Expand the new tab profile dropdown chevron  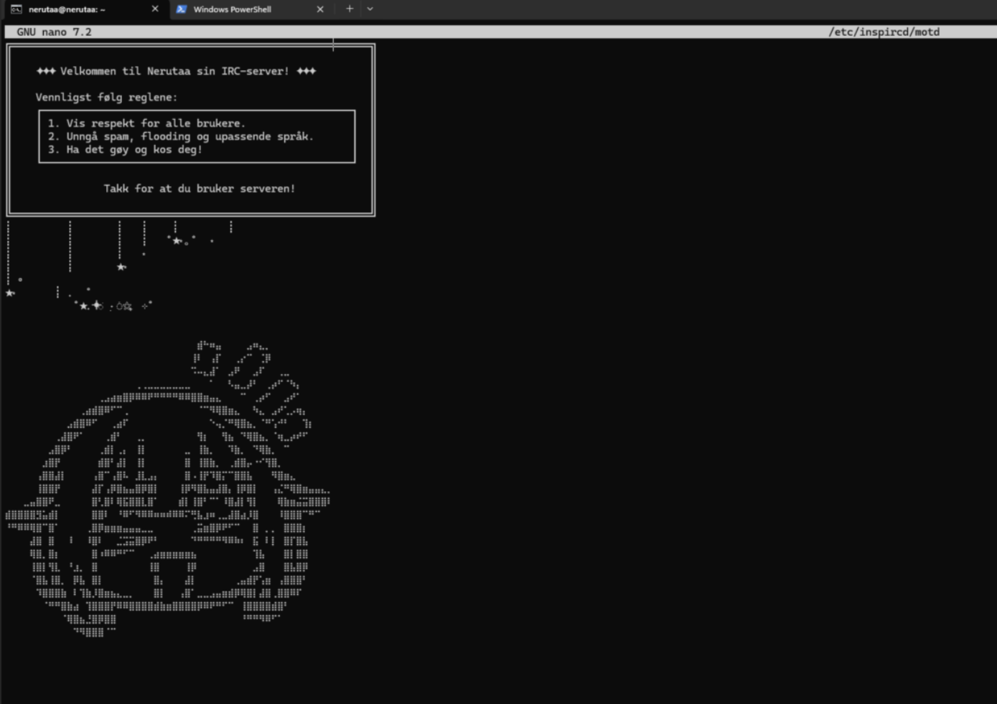[370, 9]
